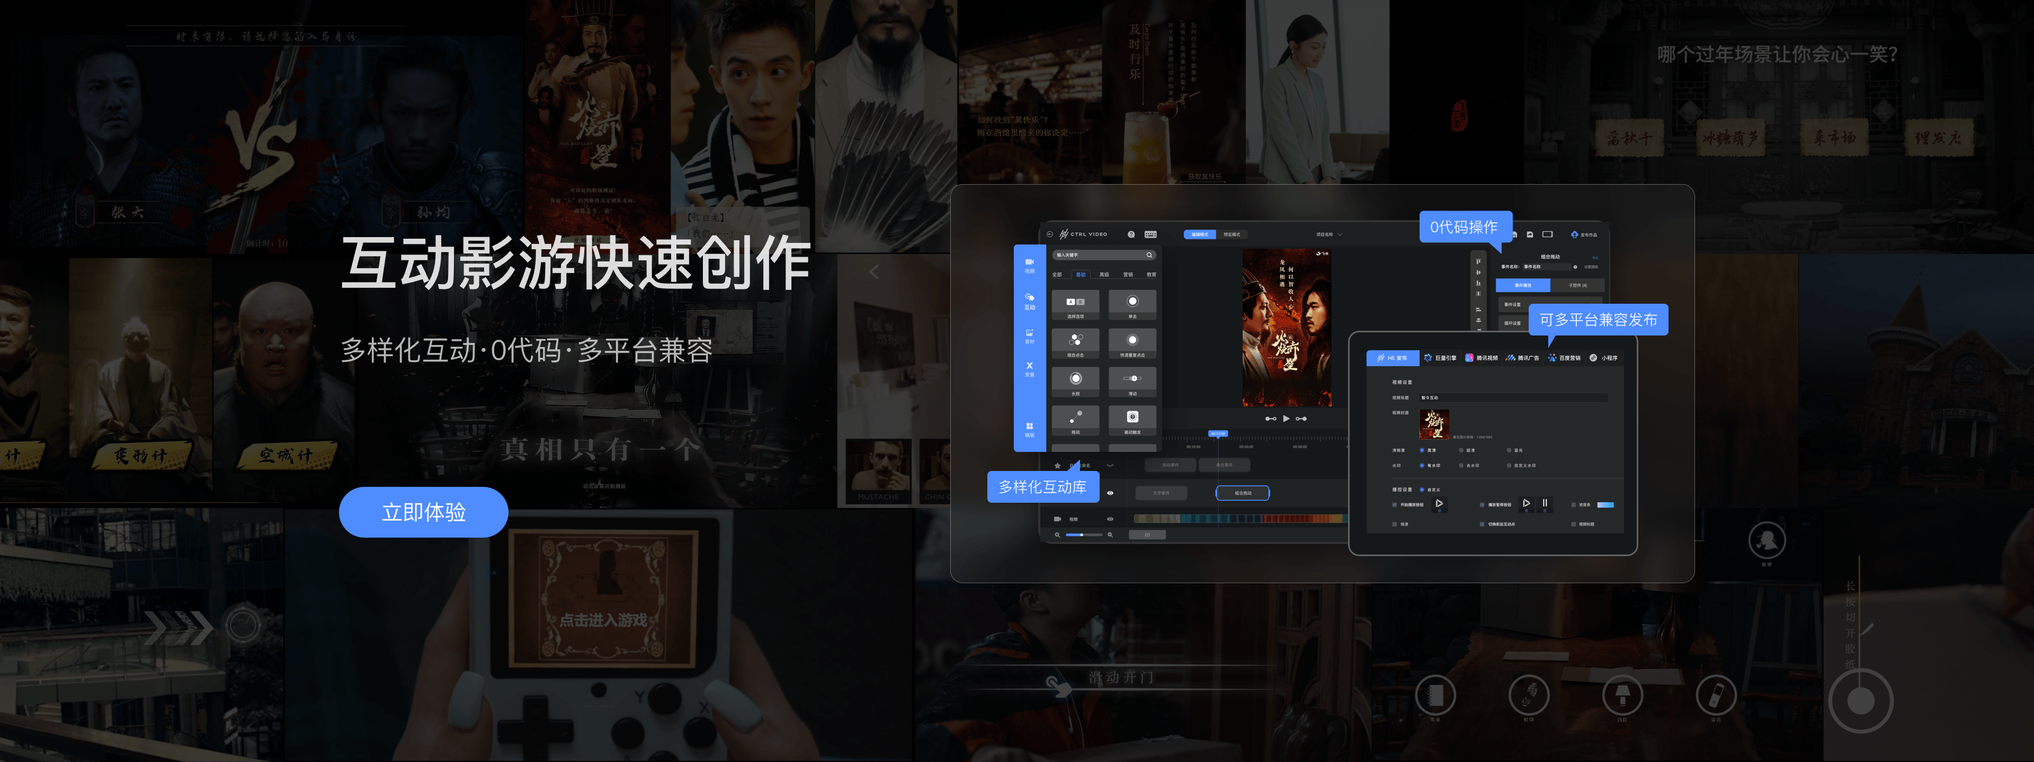This screenshot has height=762, width=2034.
Task: Choose the 选择选项 interaction widget
Action: pyautogui.click(x=1075, y=304)
